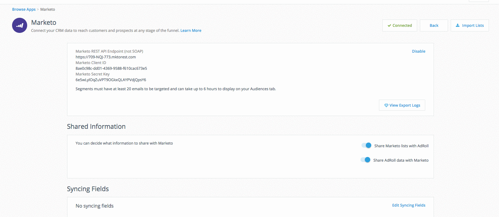The height and width of the screenshot is (217, 499).
Task: Open Edit Syncing Fields
Action: [x=408, y=205]
